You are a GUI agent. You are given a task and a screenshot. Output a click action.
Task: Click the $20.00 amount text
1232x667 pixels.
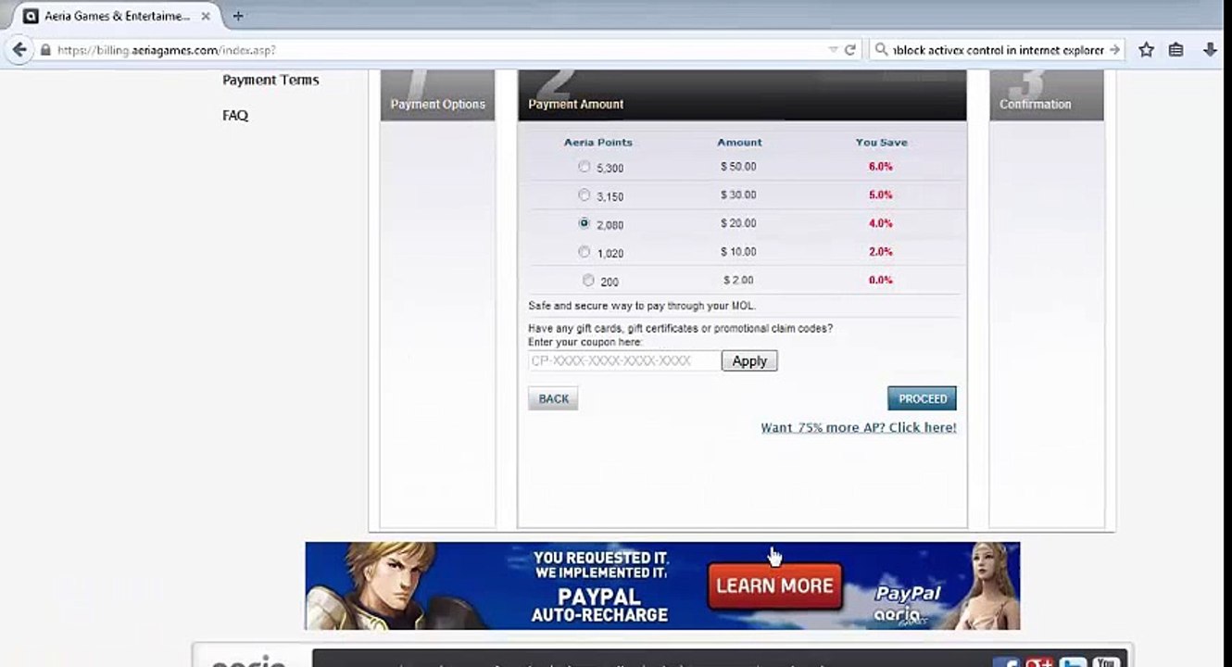(x=738, y=223)
